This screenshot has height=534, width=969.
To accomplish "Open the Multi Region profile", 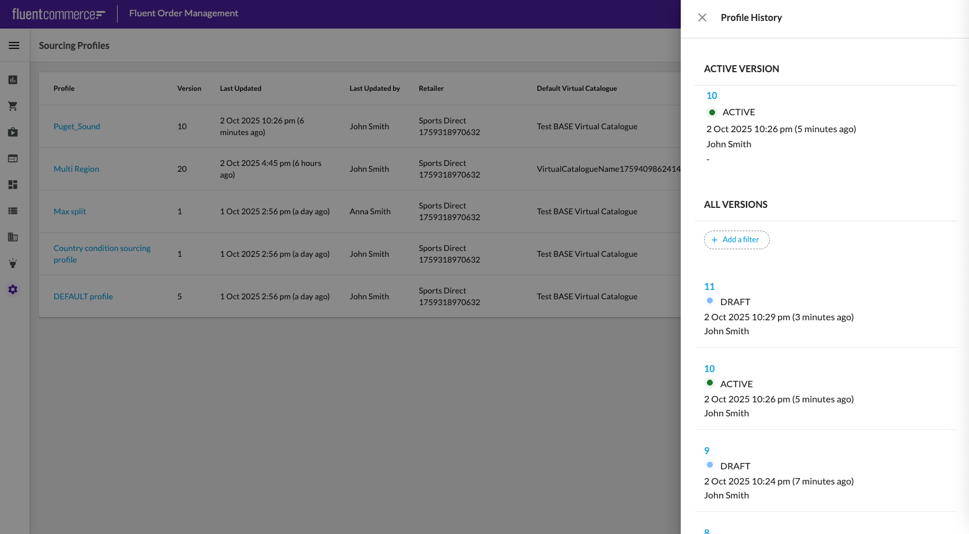I will tap(76, 169).
